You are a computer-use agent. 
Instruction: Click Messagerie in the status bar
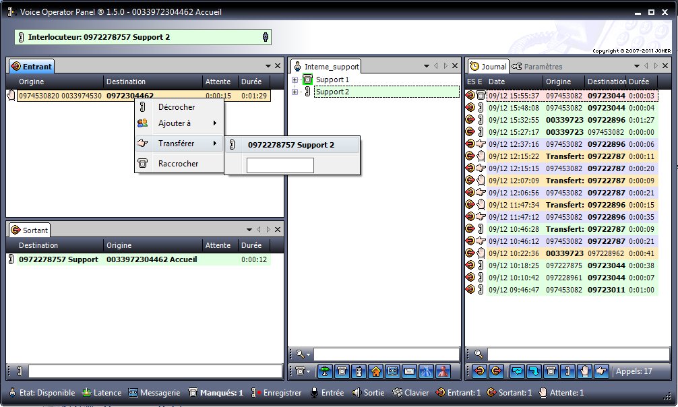click(x=154, y=393)
